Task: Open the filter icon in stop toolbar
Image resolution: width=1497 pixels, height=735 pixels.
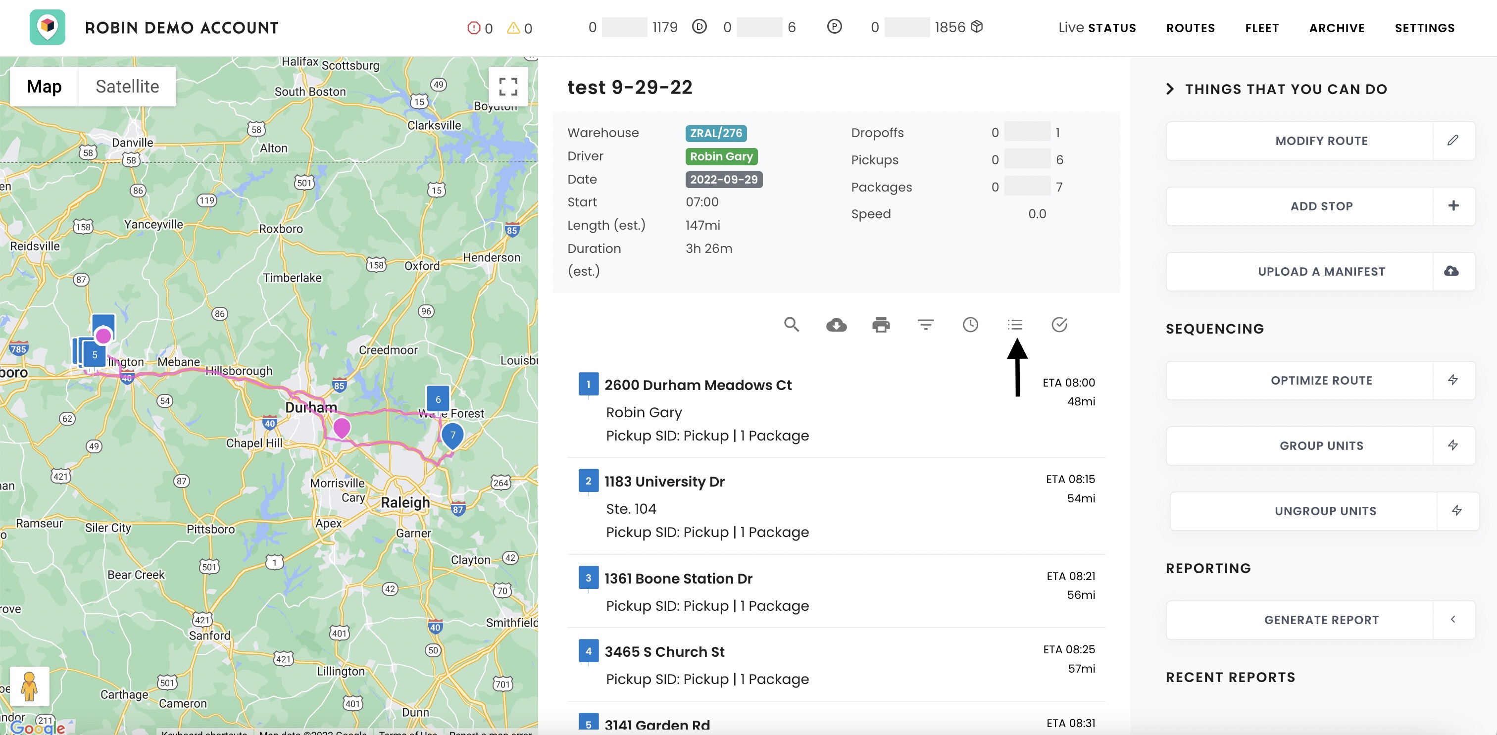Action: 926,324
